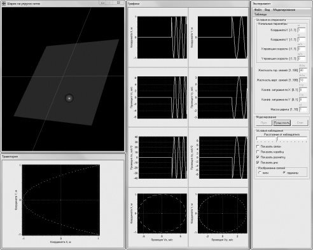313x250 pixels.
Task: Disable the Показать дно checkbox
Action: [258, 162]
